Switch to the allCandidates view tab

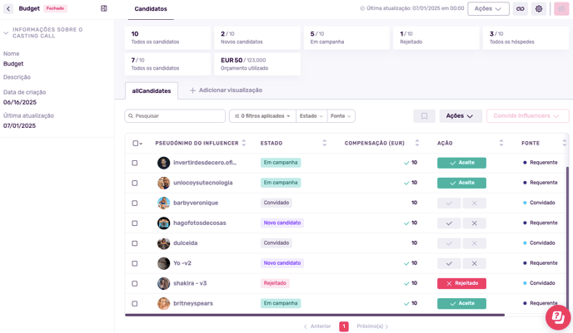coord(152,91)
